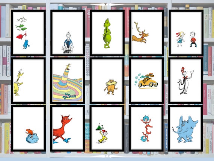
Task: Select the card with meditating bird character
Action: point(68,33)
